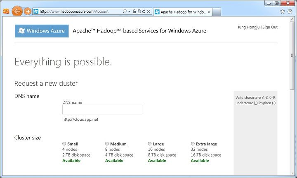Click the compatibility view icon

point(139,12)
